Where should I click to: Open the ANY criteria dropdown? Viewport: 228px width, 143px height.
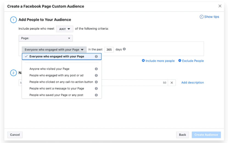[64, 29]
